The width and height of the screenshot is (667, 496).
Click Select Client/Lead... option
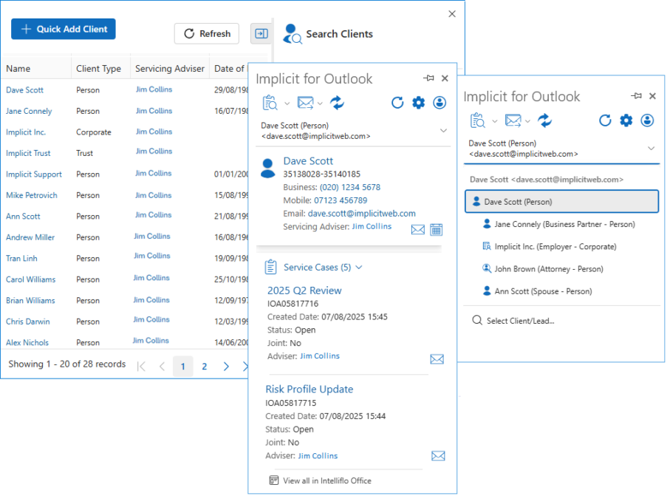coord(520,321)
